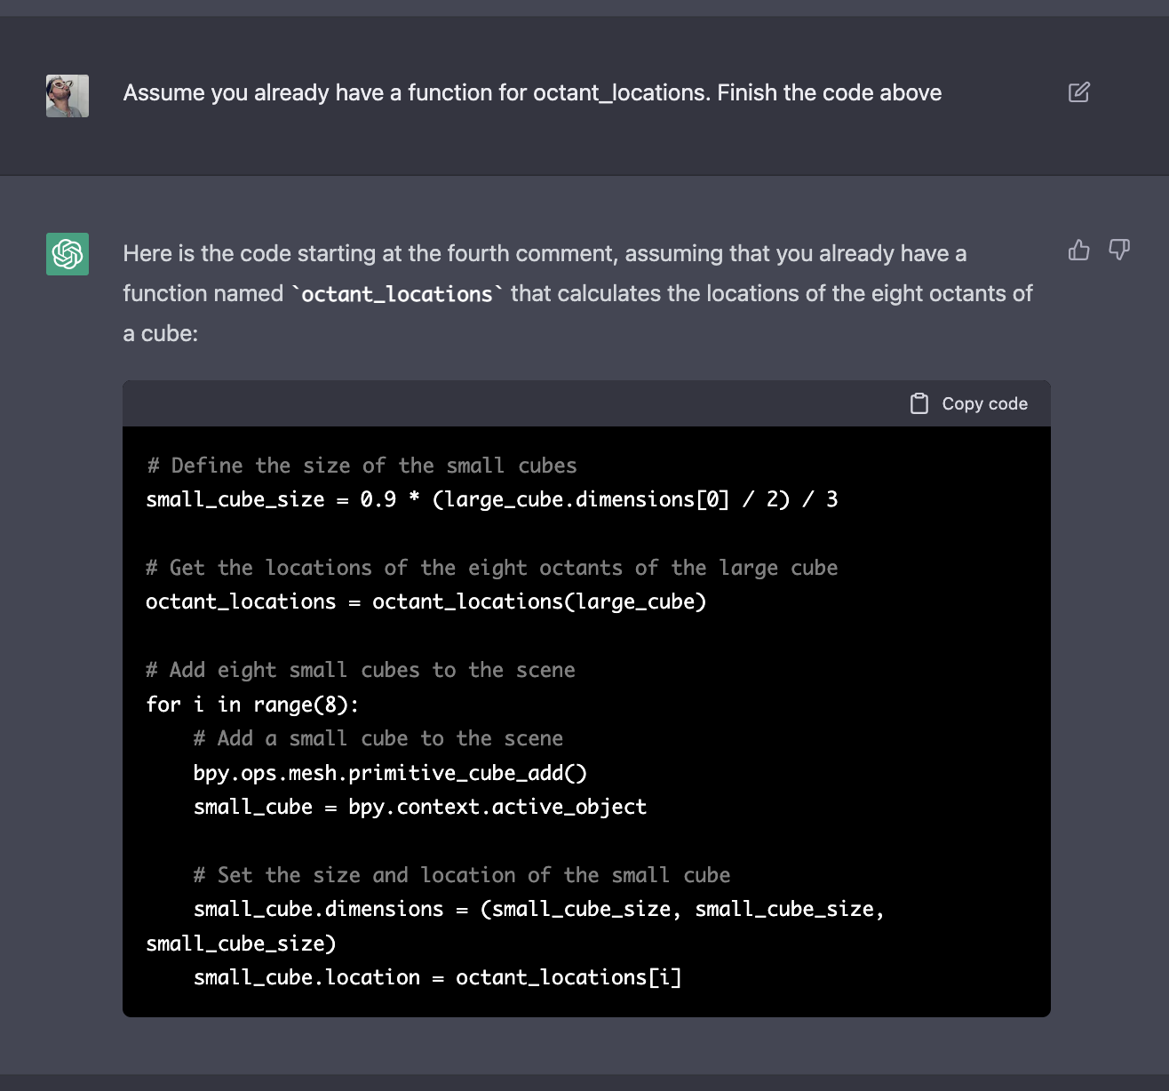Image resolution: width=1169 pixels, height=1091 pixels.
Task: Click the edit message pencil icon
Action: coord(1078,92)
